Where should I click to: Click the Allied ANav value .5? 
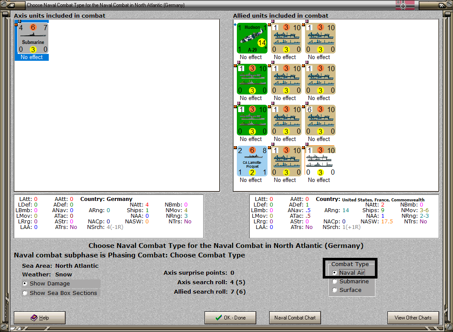(308, 210)
